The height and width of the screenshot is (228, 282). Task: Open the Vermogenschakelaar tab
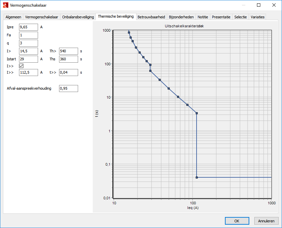click(x=42, y=17)
